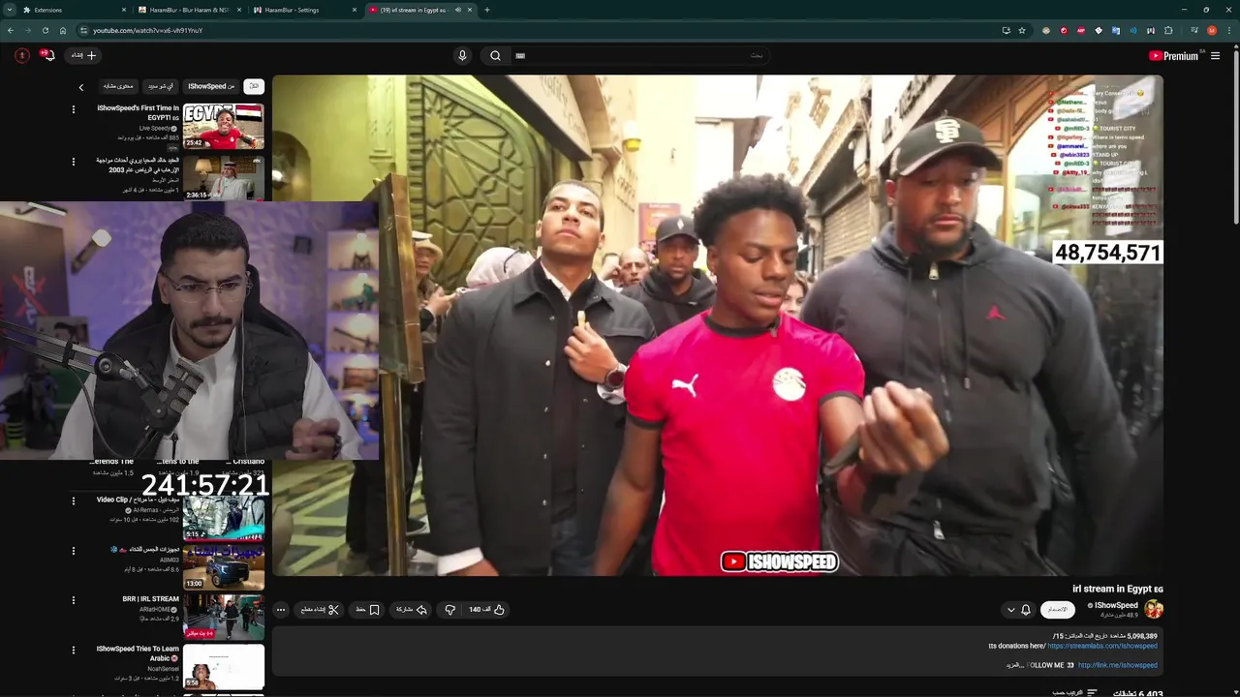Open the browser profile avatar
The image size is (1240, 697).
tap(1211, 30)
